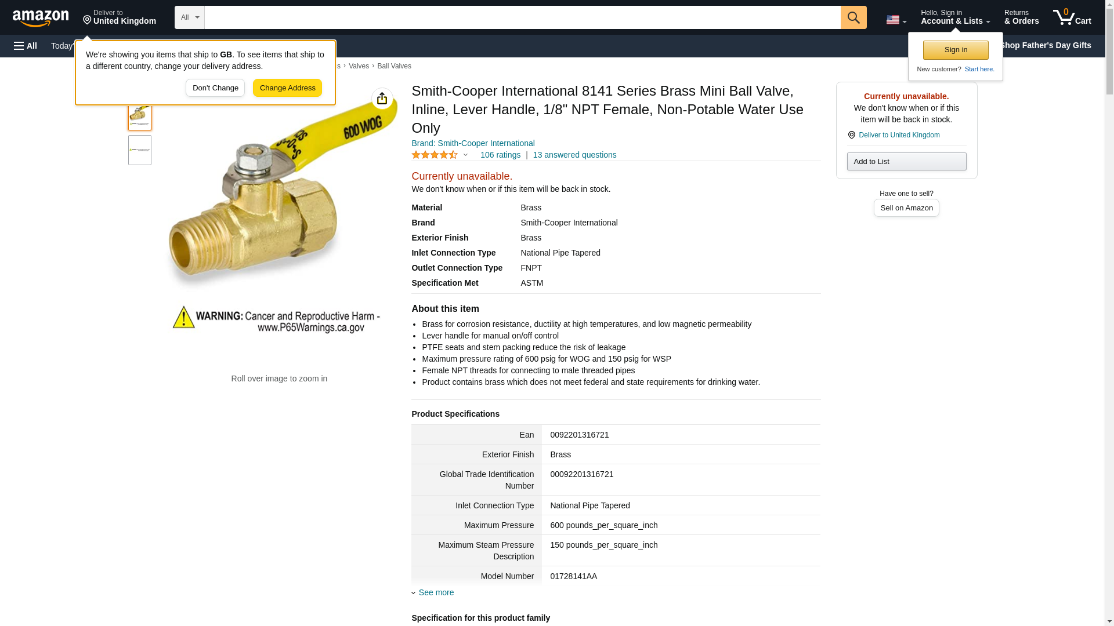Select the second product thumbnail

click(x=140, y=150)
